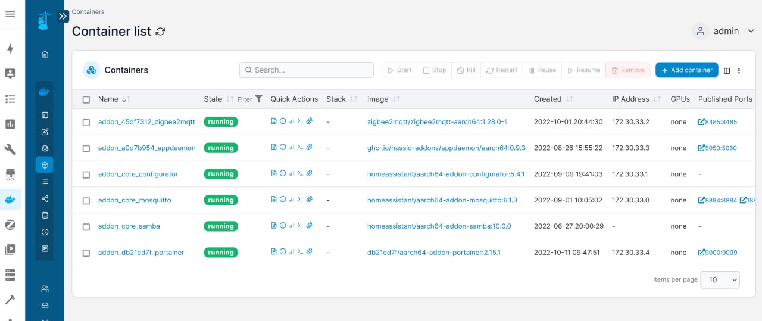Open stats icon for addon_core_configurator
Image resolution: width=762 pixels, height=321 pixels.
(292, 174)
